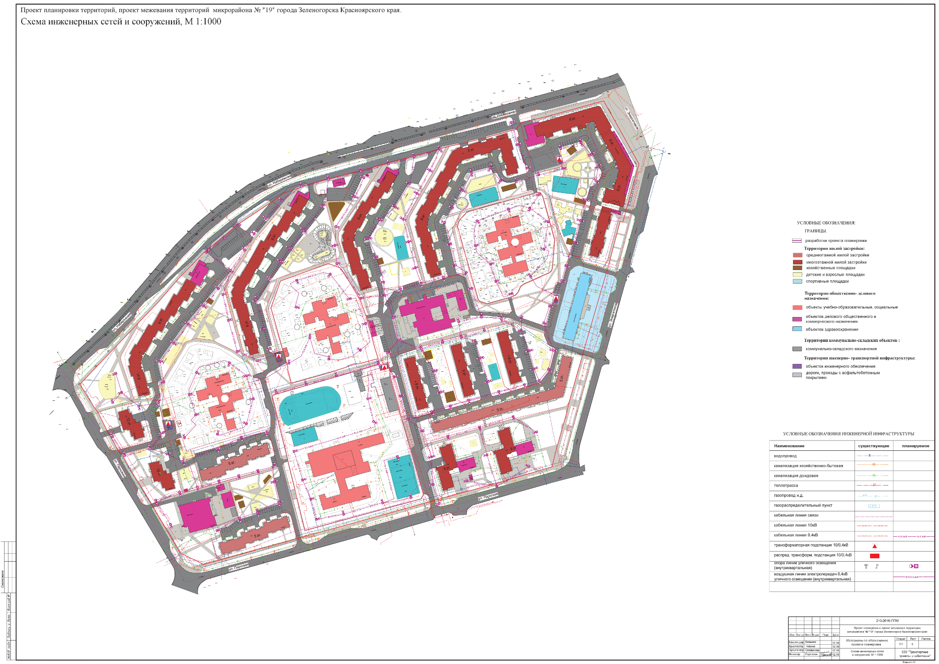Click the 210-2016-ППМ code in title block

[x=887, y=620]
